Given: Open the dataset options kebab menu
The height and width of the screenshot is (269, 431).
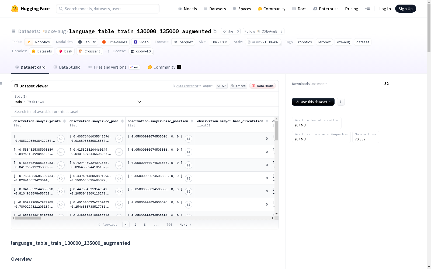Looking at the screenshot, I should coord(341,102).
